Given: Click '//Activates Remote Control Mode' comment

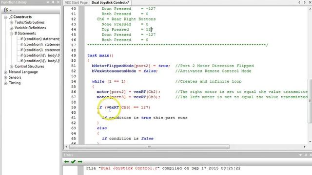Looking at the screenshot, I should tap(214, 71).
